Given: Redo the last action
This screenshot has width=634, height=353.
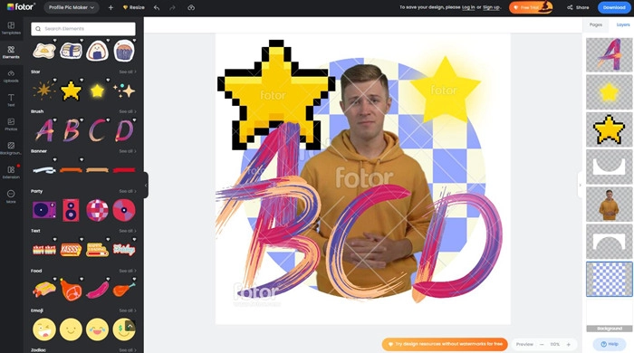Looking at the screenshot, I should point(172,7).
